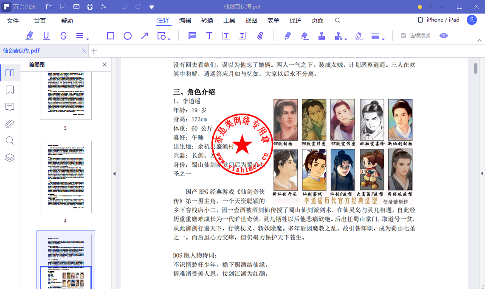Image resolution: width=485 pixels, height=289 pixels.
Task: Select the Eraser tool
Action: [x=305, y=36]
